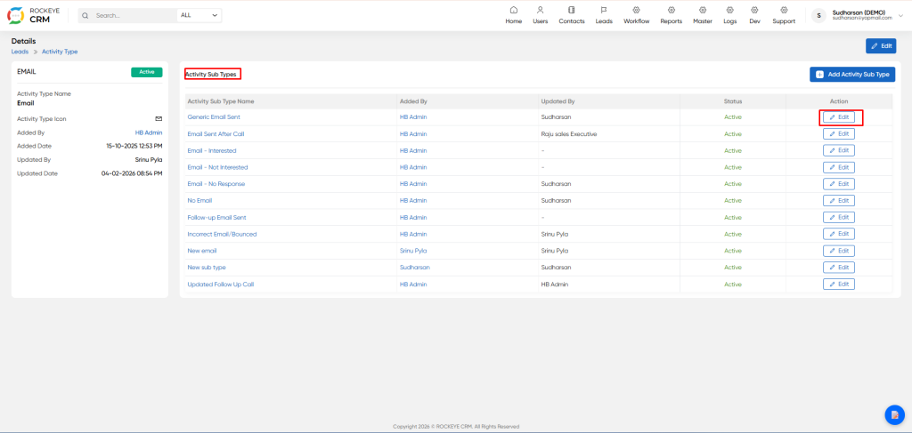Click the Added Date value 15-10-2025 12:53 PM
912x433 pixels.
pos(134,146)
